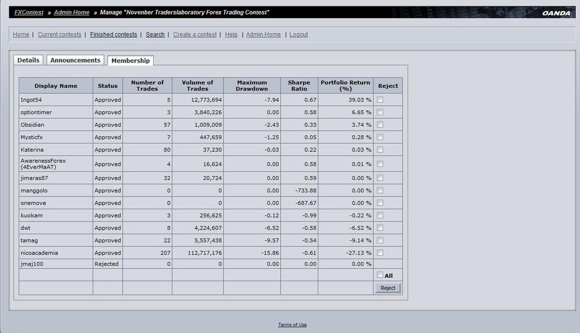Screen dimensions: 580x333
Task: Tick the Reject checkbox for AwarenessForex
Action: [380, 164]
